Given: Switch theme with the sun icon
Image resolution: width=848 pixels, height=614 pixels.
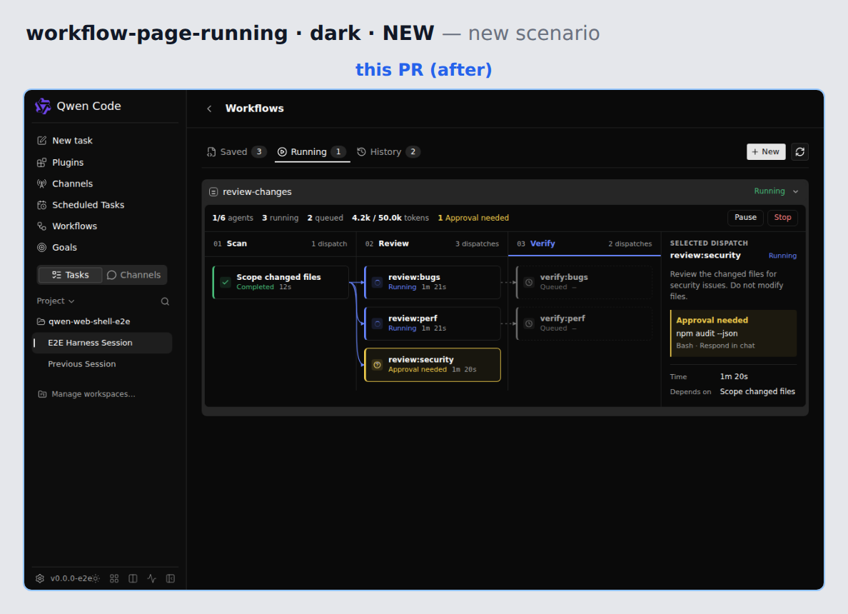Looking at the screenshot, I should click(x=96, y=578).
